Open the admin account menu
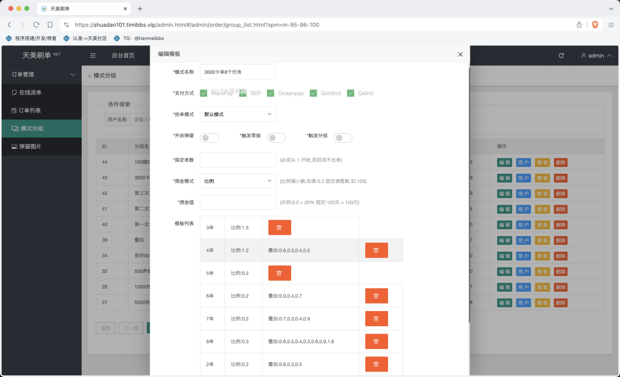620x377 pixels. pos(595,55)
